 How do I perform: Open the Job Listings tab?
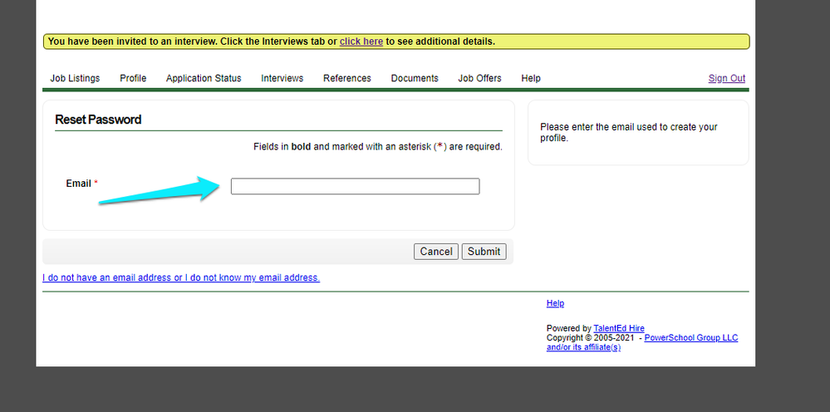point(75,78)
